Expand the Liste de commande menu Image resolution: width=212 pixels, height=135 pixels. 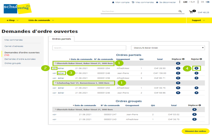[x=41, y=20]
